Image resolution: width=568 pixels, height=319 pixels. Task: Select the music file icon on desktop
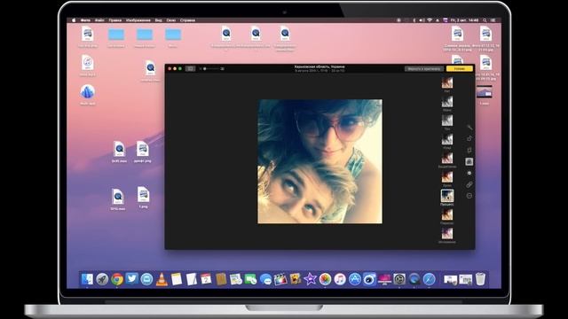point(87,63)
